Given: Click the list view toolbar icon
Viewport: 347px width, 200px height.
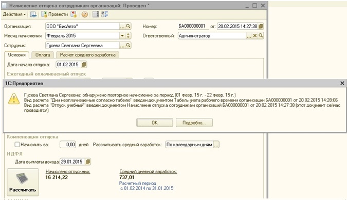Looking at the screenshot, I should tap(96, 14).
